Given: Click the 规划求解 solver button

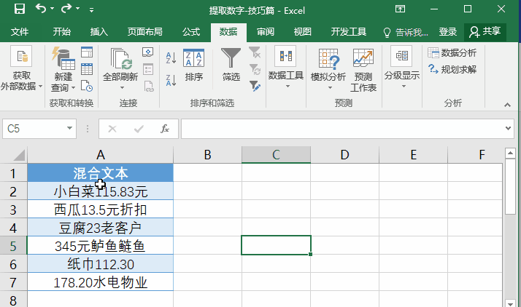Looking at the screenshot, I should 452,69.
